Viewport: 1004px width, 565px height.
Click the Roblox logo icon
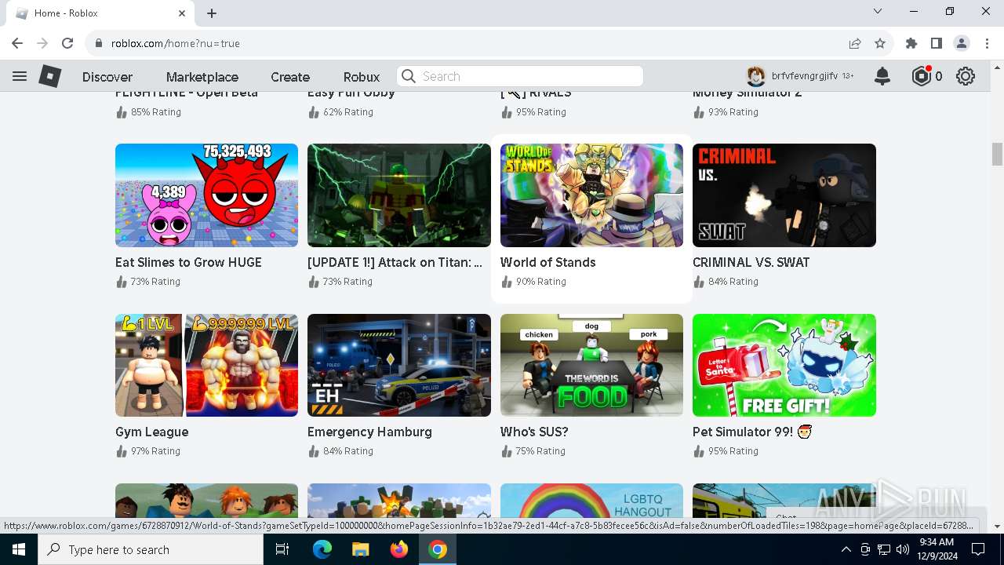click(x=50, y=76)
